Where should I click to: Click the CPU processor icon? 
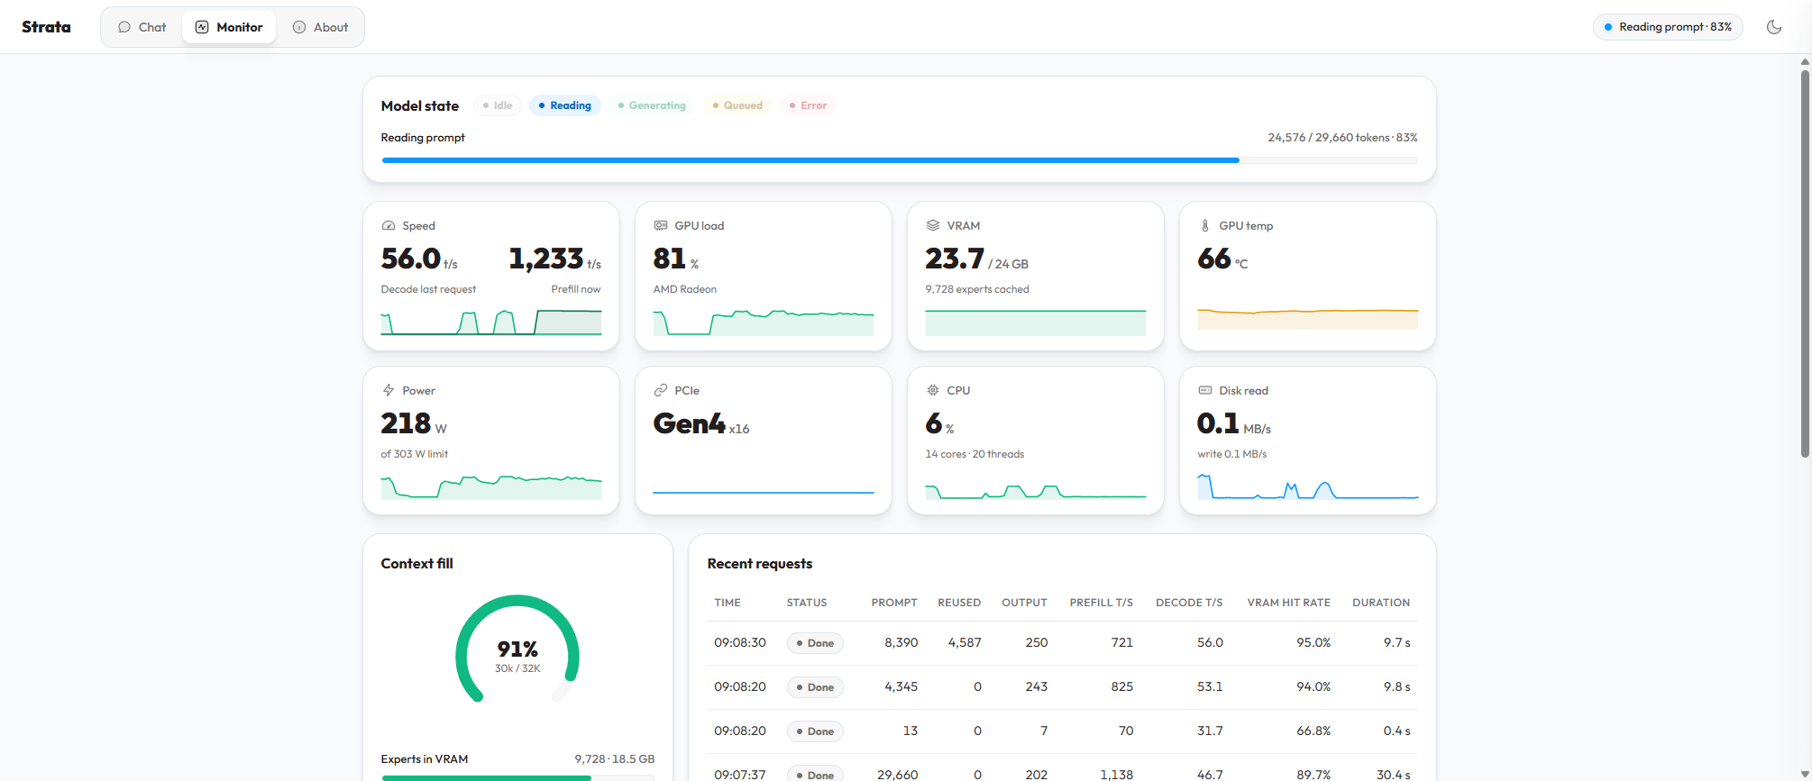[x=933, y=391]
